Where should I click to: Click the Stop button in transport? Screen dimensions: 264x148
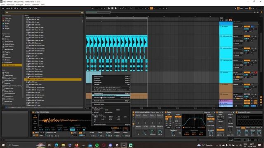tap(112, 8)
